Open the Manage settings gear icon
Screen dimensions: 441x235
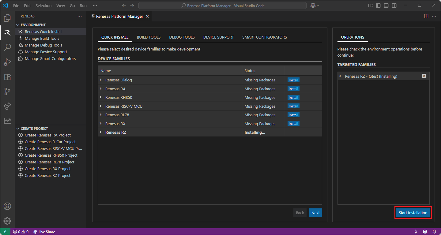click(7, 221)
